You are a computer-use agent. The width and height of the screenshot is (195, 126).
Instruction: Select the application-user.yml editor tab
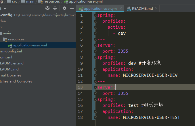(101, 9)
